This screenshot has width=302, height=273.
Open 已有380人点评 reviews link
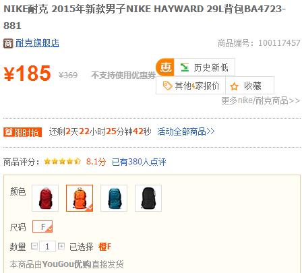pyautogui.click(x=139, y=162)
